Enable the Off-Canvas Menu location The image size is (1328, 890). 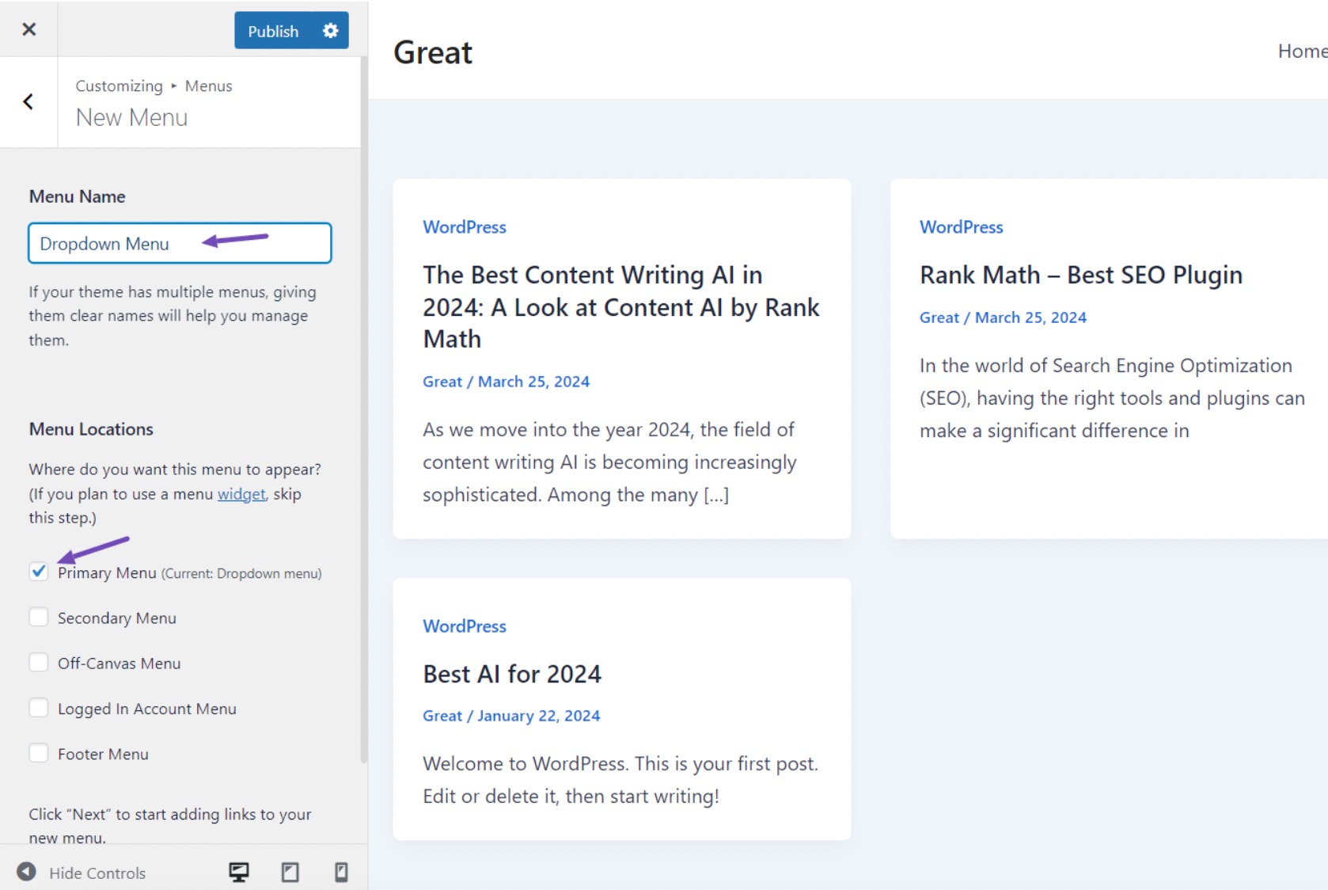pyautogui.click(x=39, y=662)
